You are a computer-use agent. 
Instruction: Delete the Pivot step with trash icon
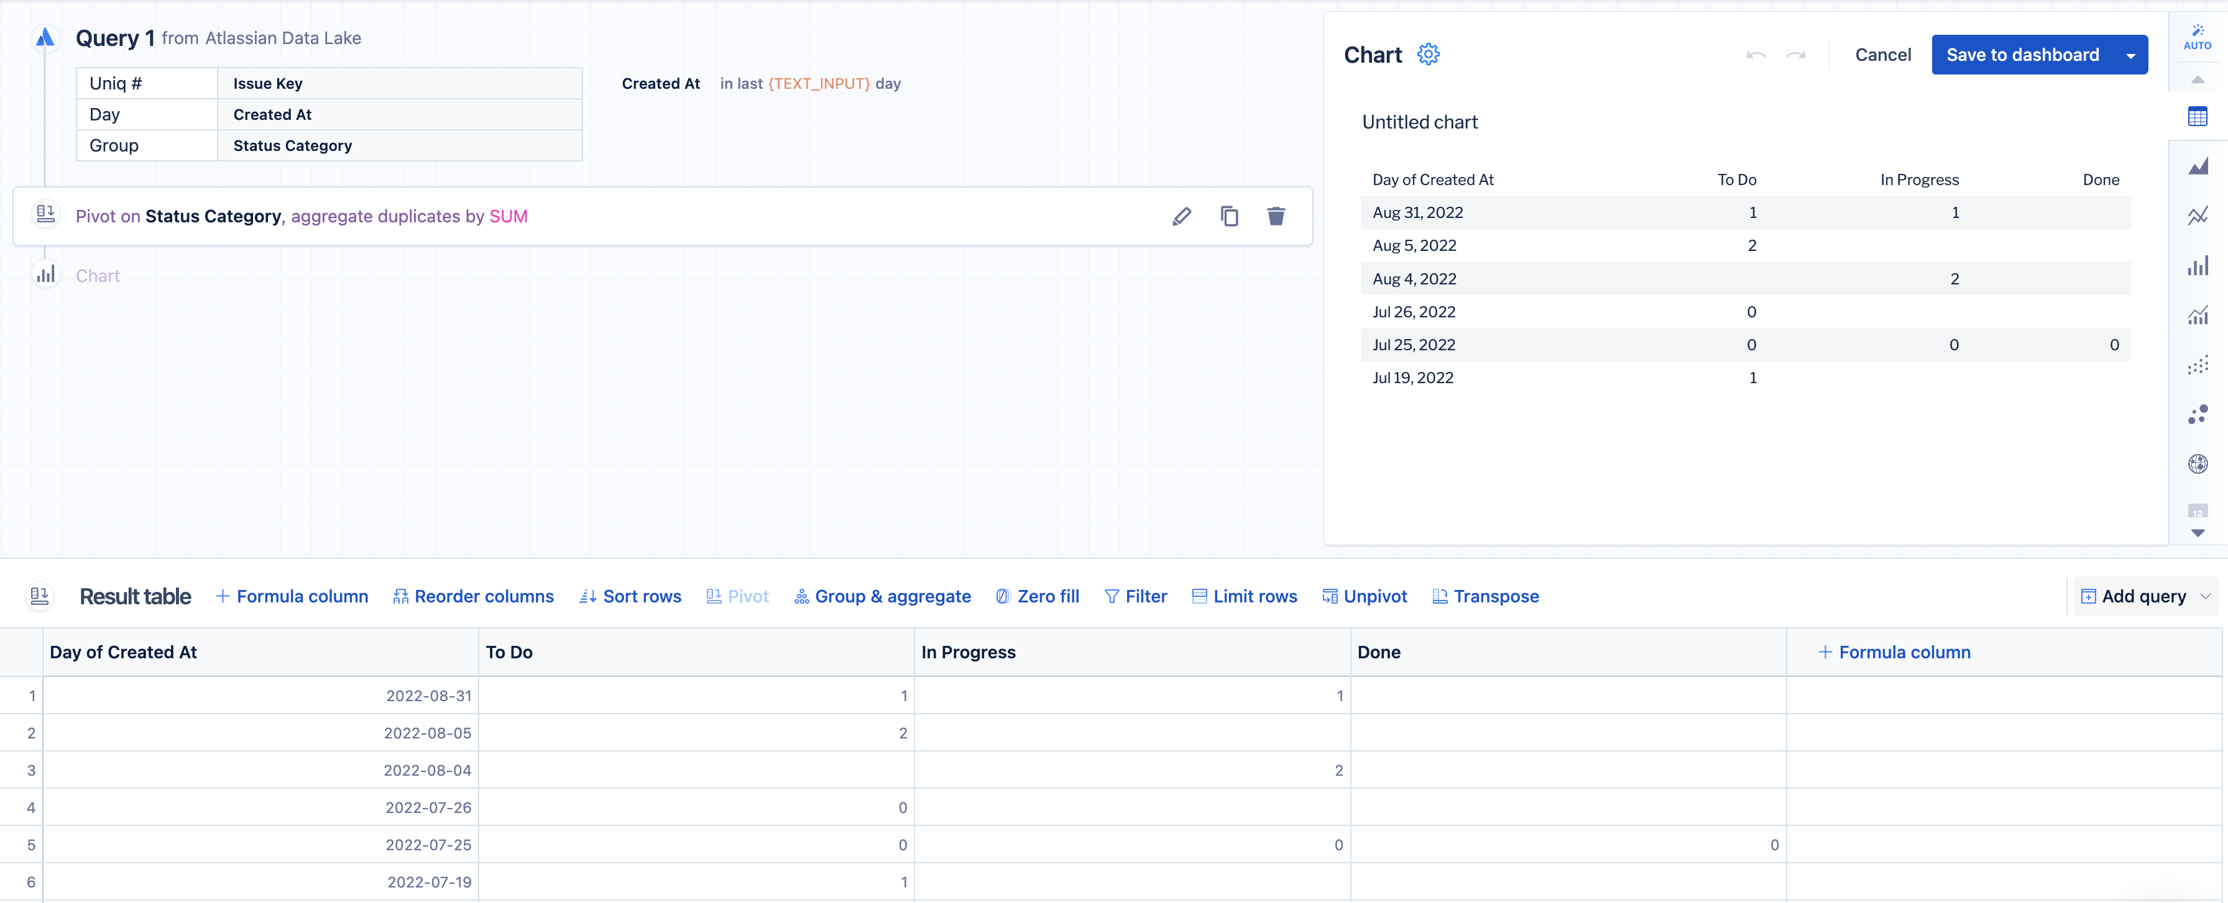point(1276,216)
